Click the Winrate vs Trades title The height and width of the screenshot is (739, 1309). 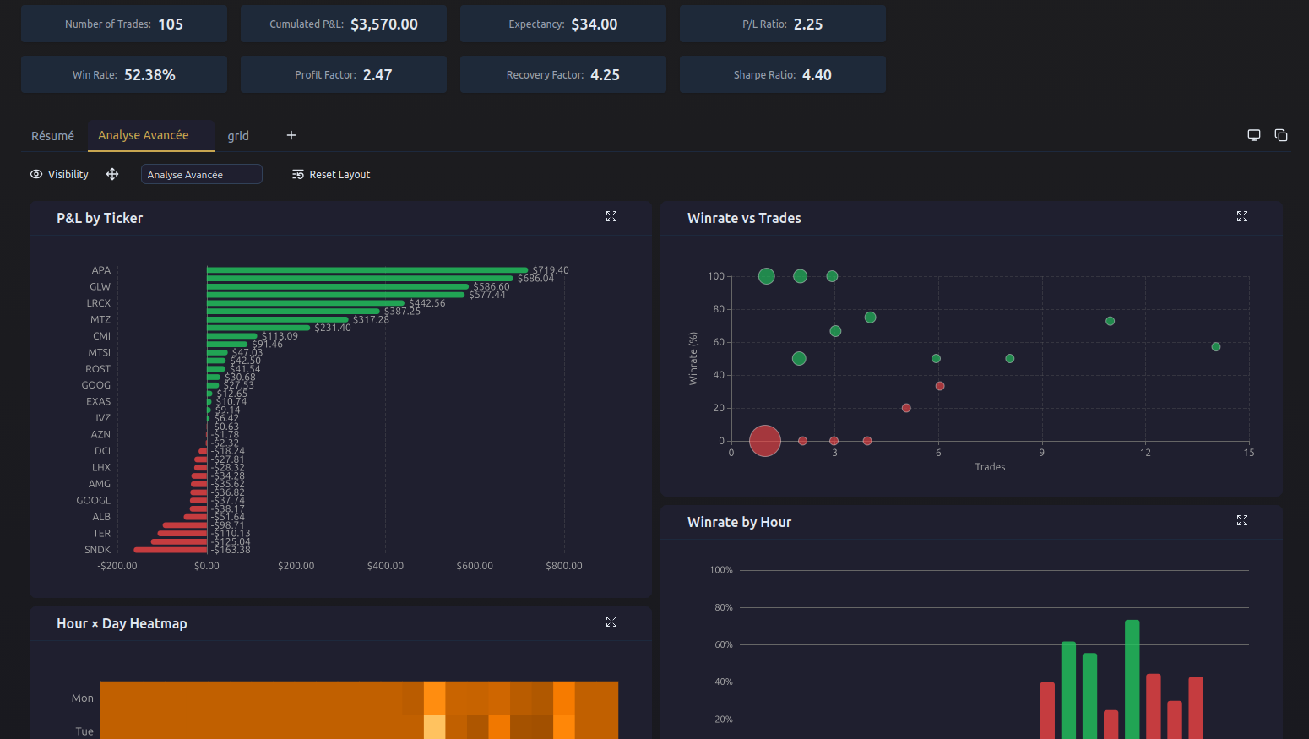744,218
